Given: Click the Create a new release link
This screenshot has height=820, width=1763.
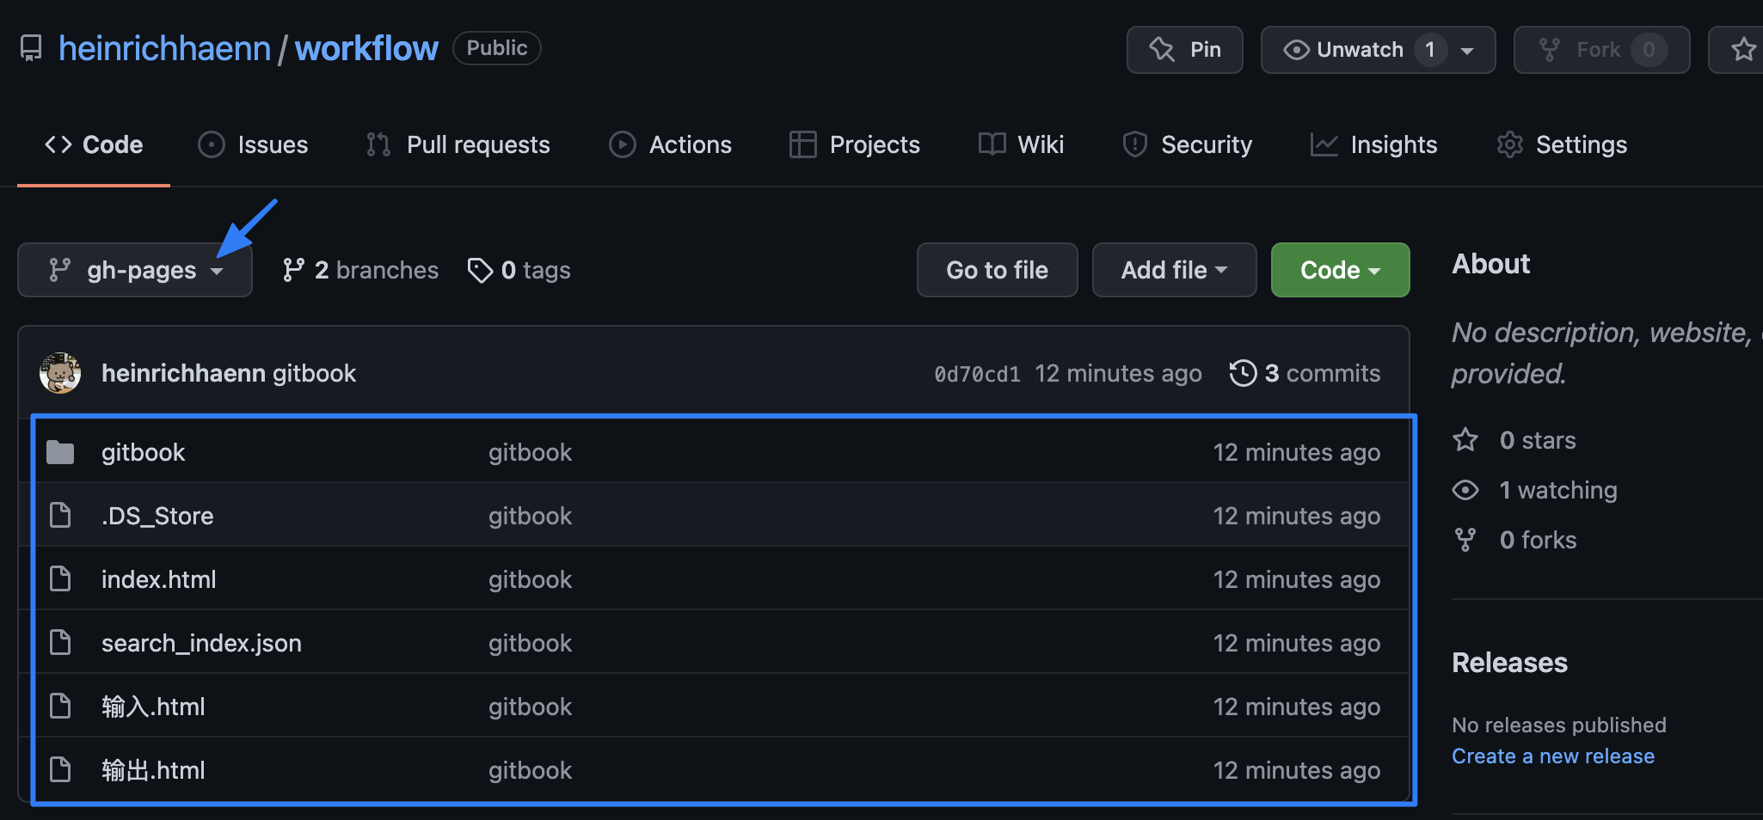Looking at the screenshot, I should [x=1552, y=756].
